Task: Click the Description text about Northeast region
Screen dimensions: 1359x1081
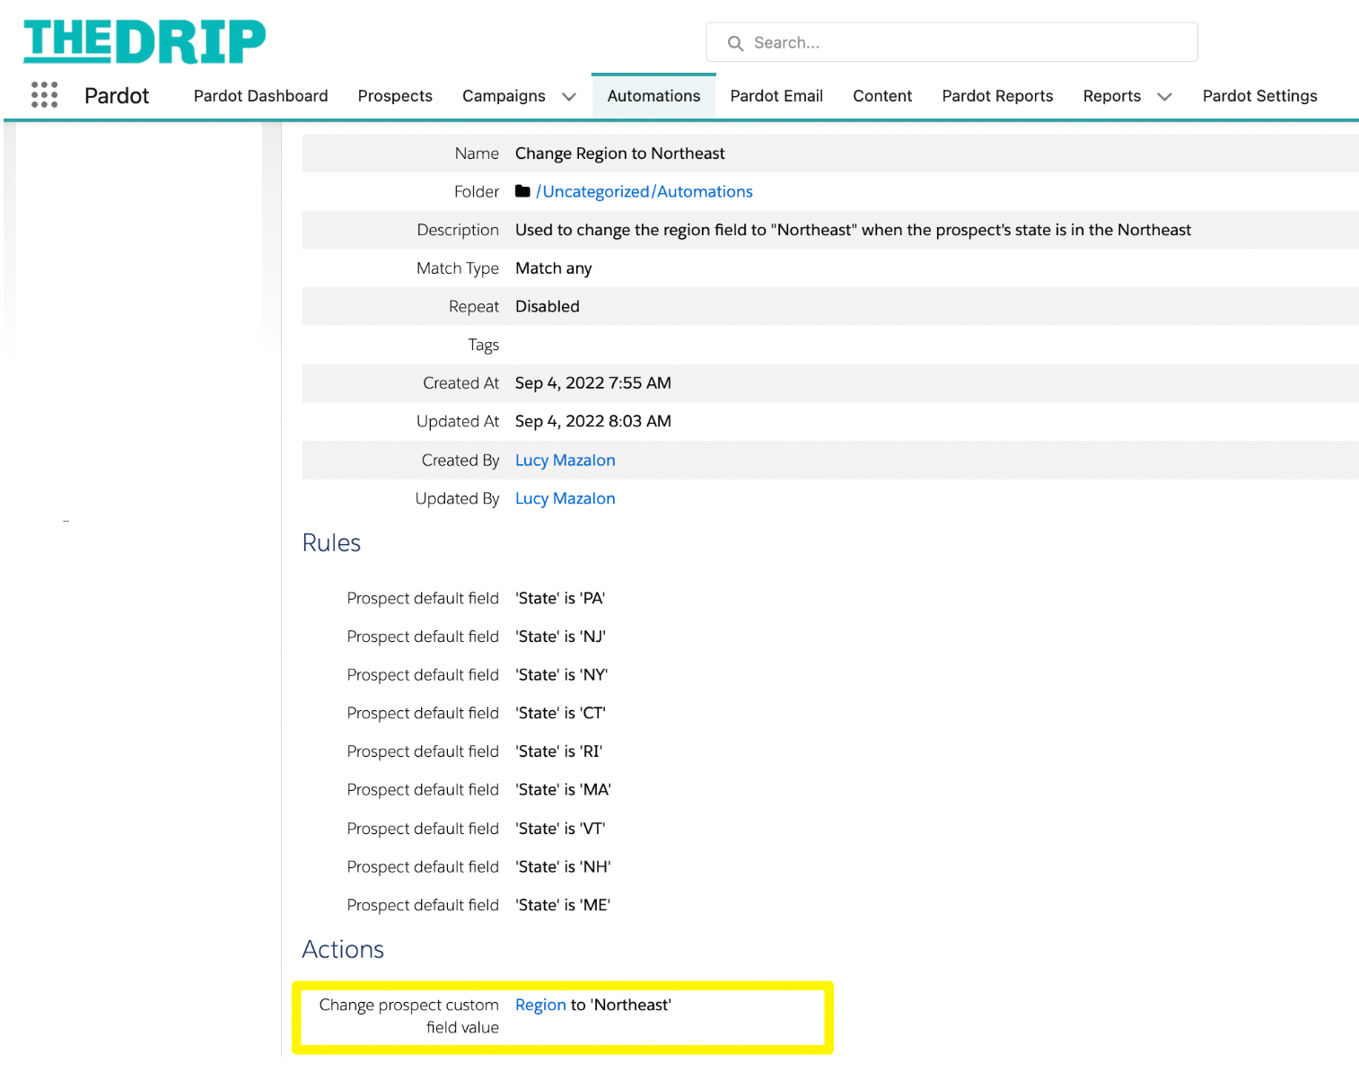Action: click(853, 230)
